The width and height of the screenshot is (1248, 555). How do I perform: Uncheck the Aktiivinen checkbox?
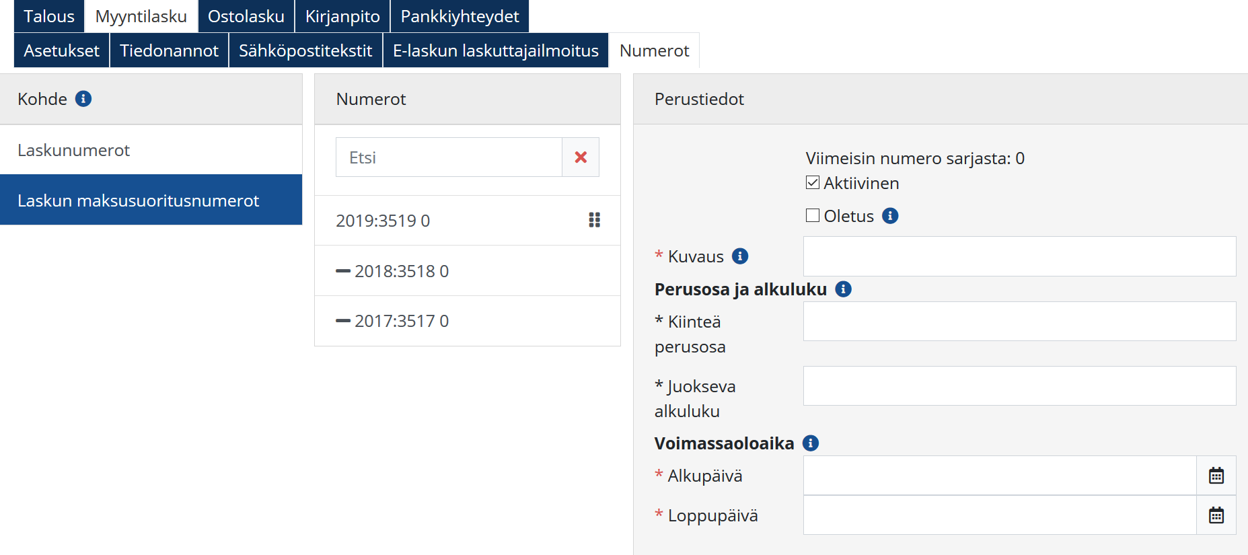813,183
